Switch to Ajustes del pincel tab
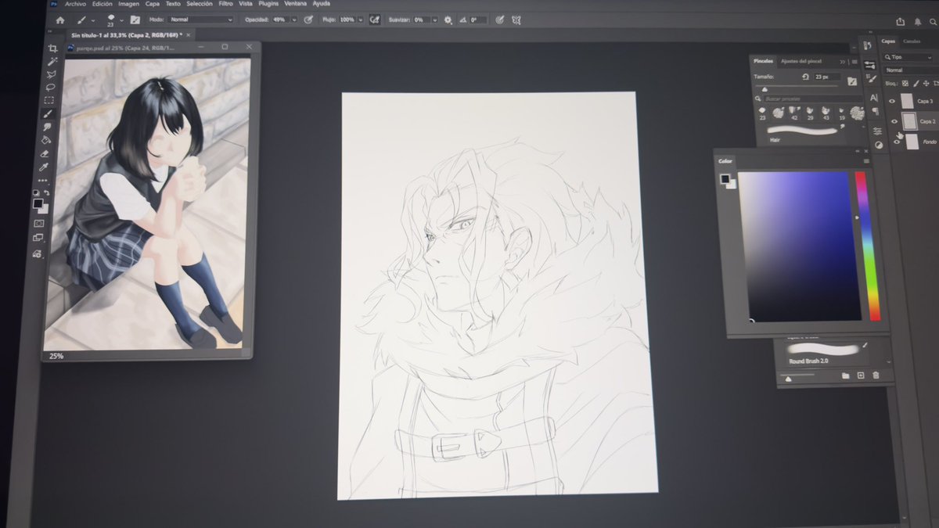 tap(801, 61)
